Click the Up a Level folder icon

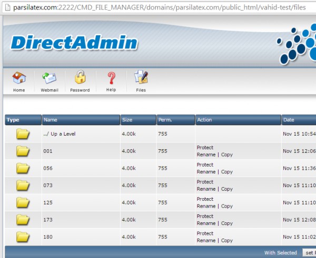(23, 134)
